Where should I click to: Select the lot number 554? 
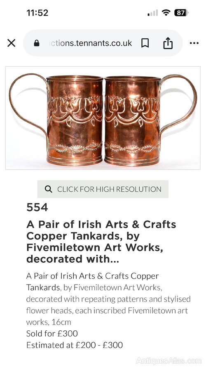coord(37,207)
